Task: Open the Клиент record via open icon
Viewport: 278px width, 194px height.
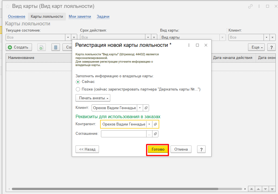Action: (146, 108)
